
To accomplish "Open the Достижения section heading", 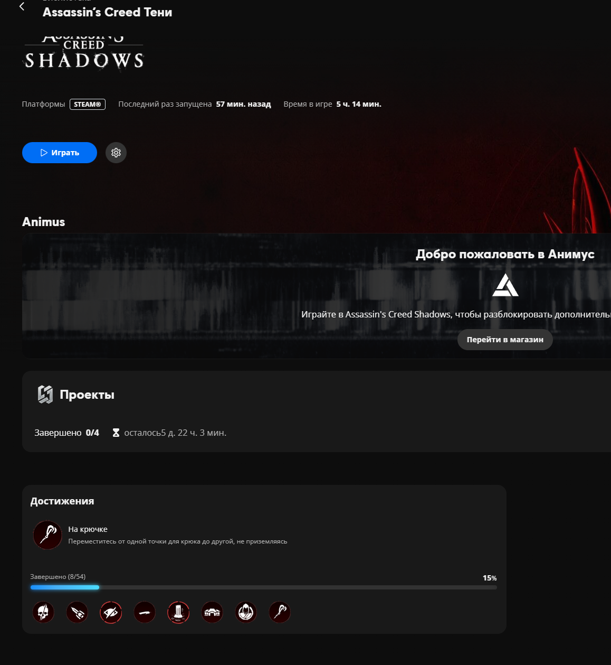I will point(62,501).
